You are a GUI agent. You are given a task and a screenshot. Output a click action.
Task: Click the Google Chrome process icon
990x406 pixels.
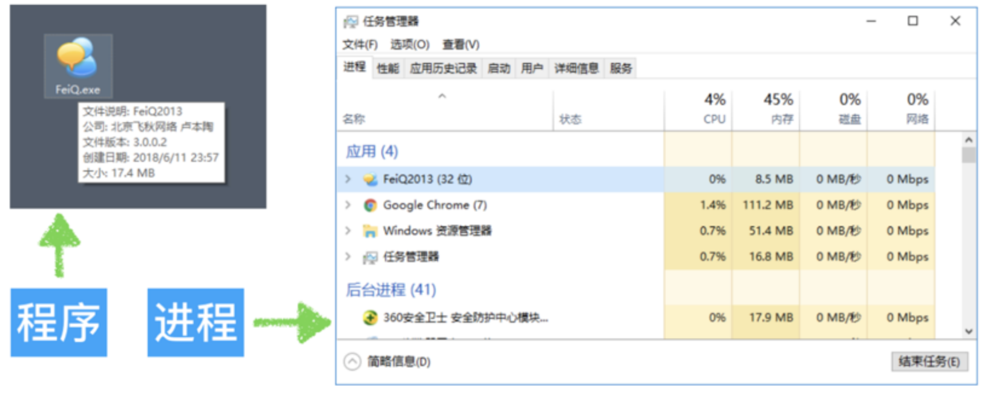click(x=370, y=205)
